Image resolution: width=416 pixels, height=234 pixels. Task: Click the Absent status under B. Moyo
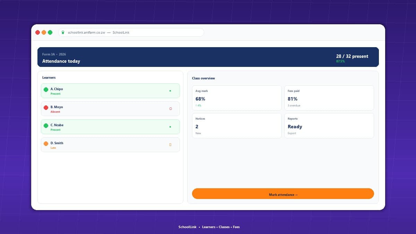[x=55, y=112]
